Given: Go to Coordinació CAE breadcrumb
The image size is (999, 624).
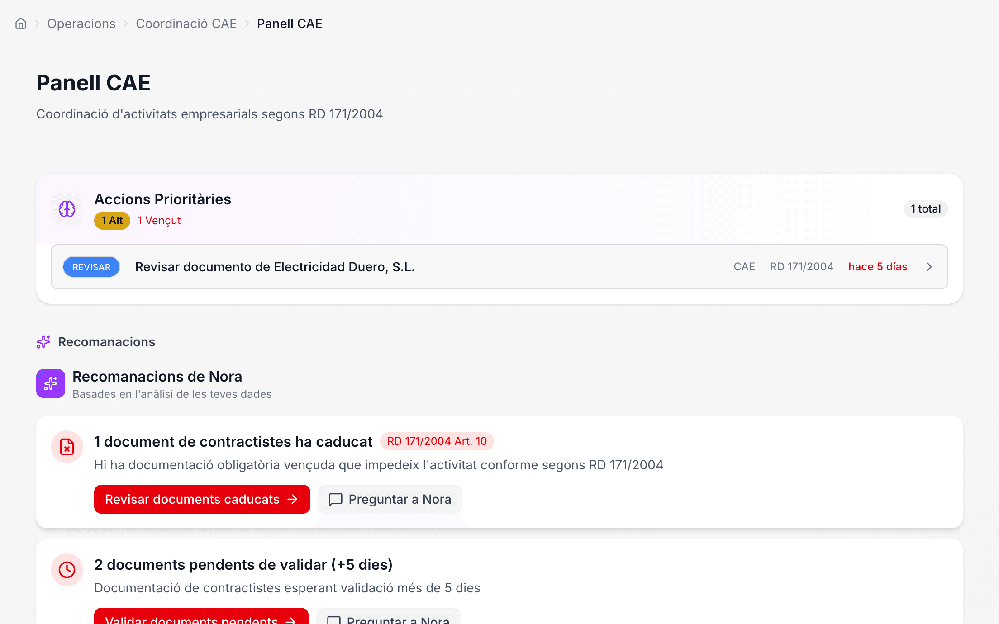Looking at the screenshot, I should (x=186, y=24).
